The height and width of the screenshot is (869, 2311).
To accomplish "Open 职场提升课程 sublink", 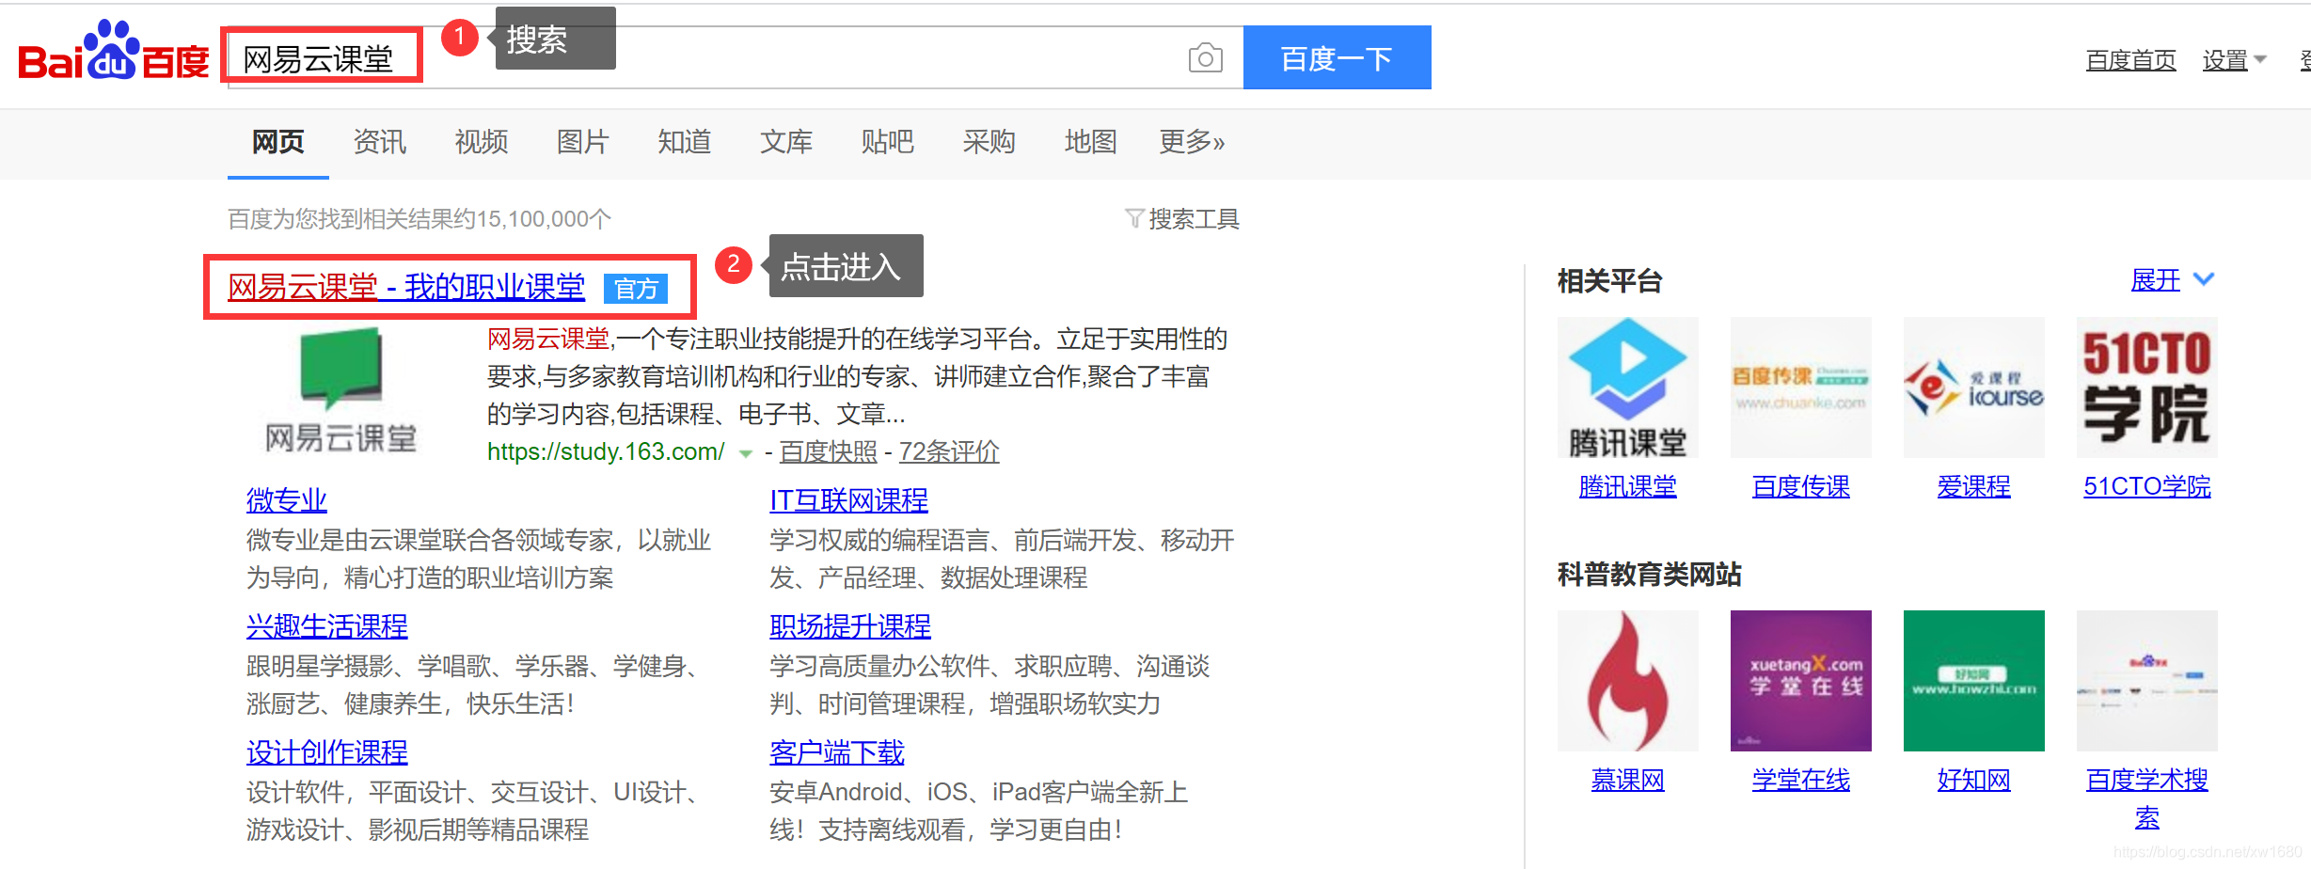I will click(850, 626).
